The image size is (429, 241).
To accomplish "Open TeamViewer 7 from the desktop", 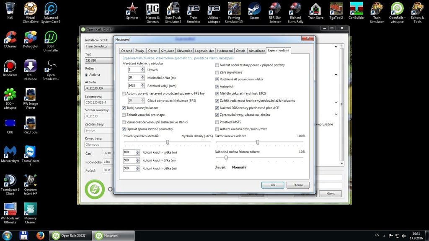I will click(30, 152).
